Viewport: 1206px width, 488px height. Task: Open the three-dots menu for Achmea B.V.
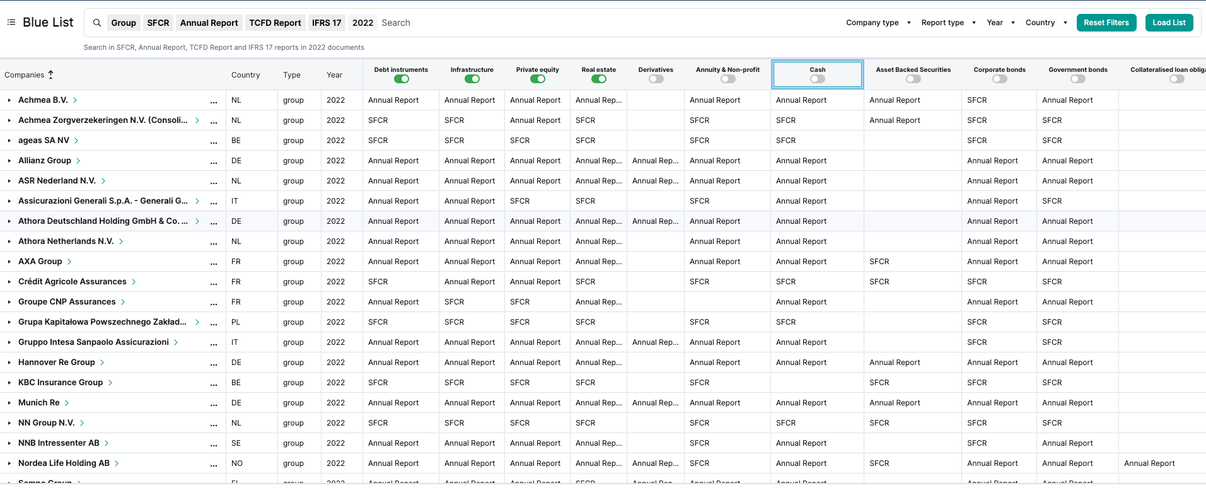214,101
